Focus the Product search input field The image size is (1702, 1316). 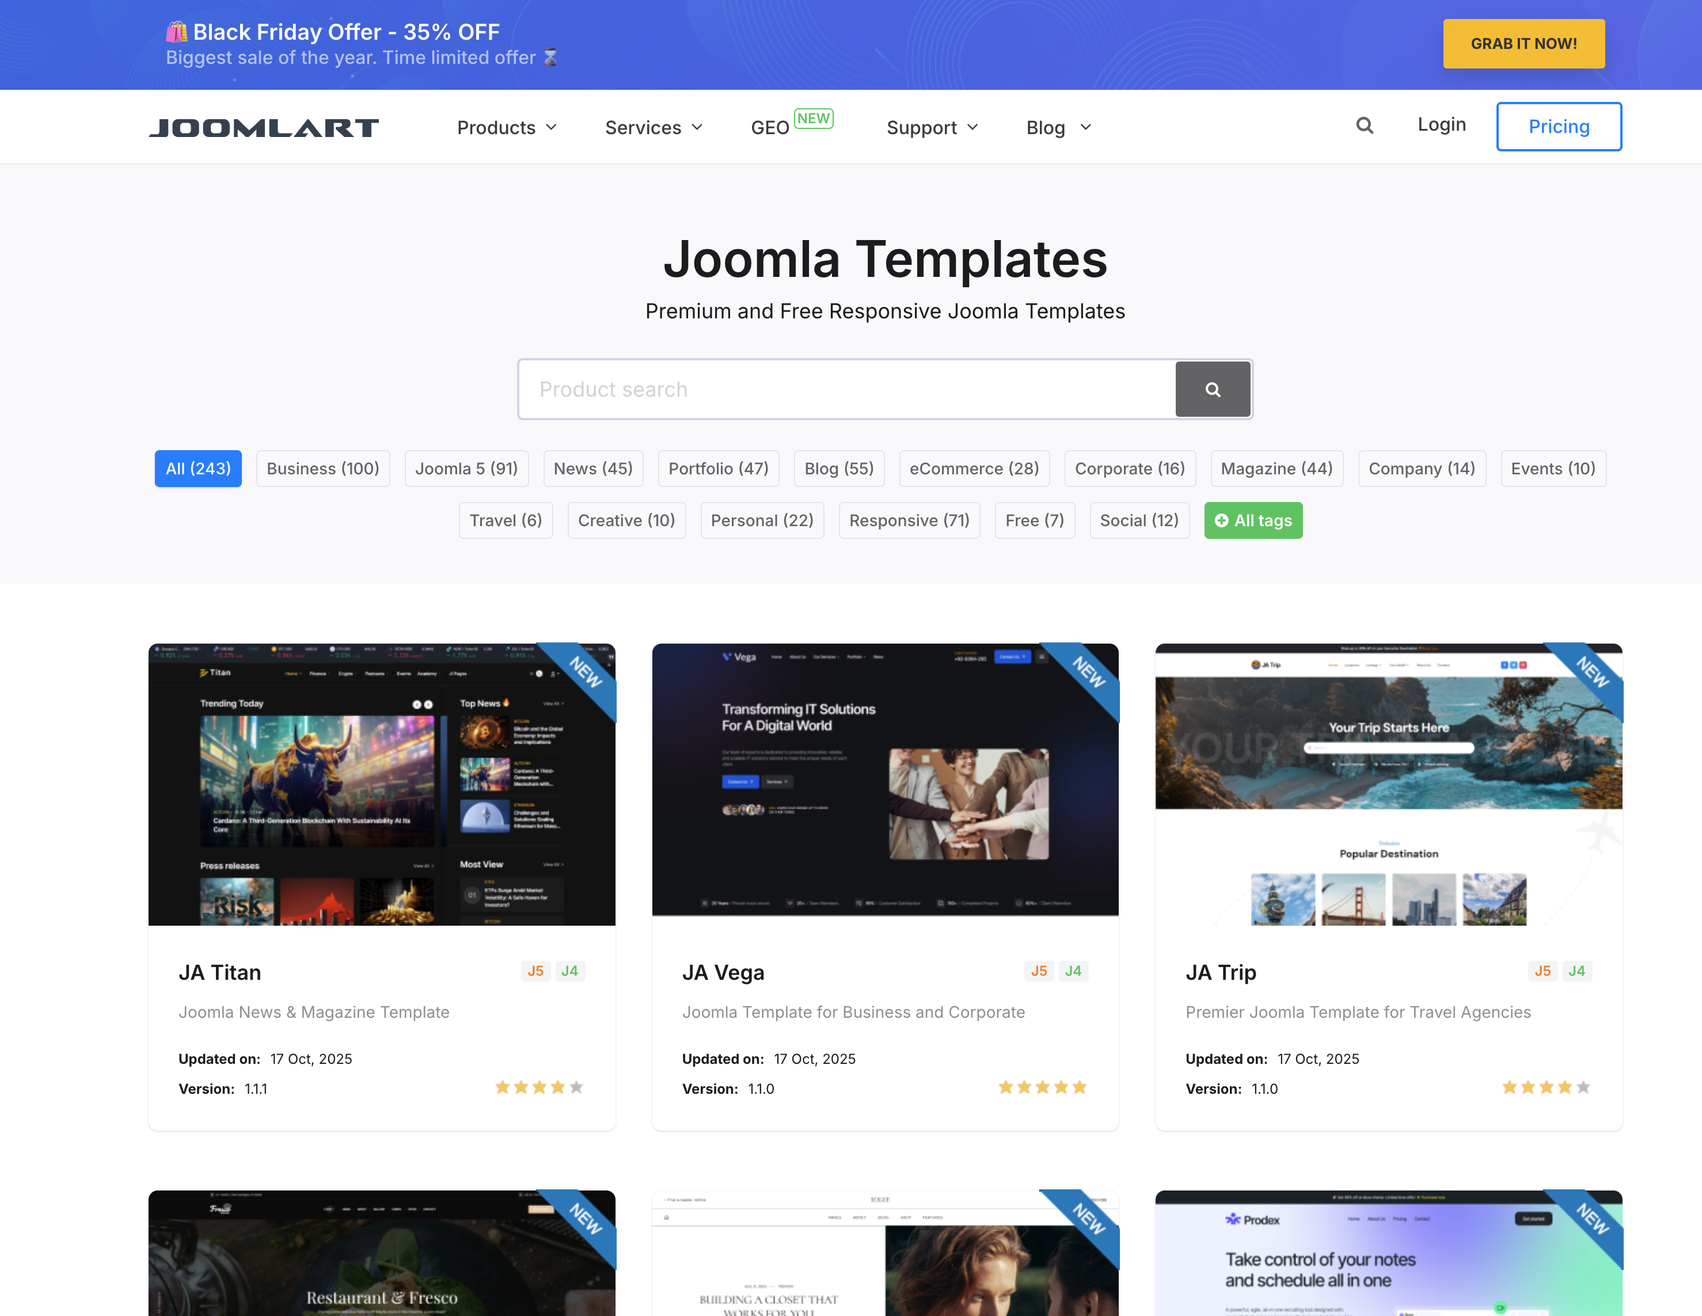click(846, 390)
